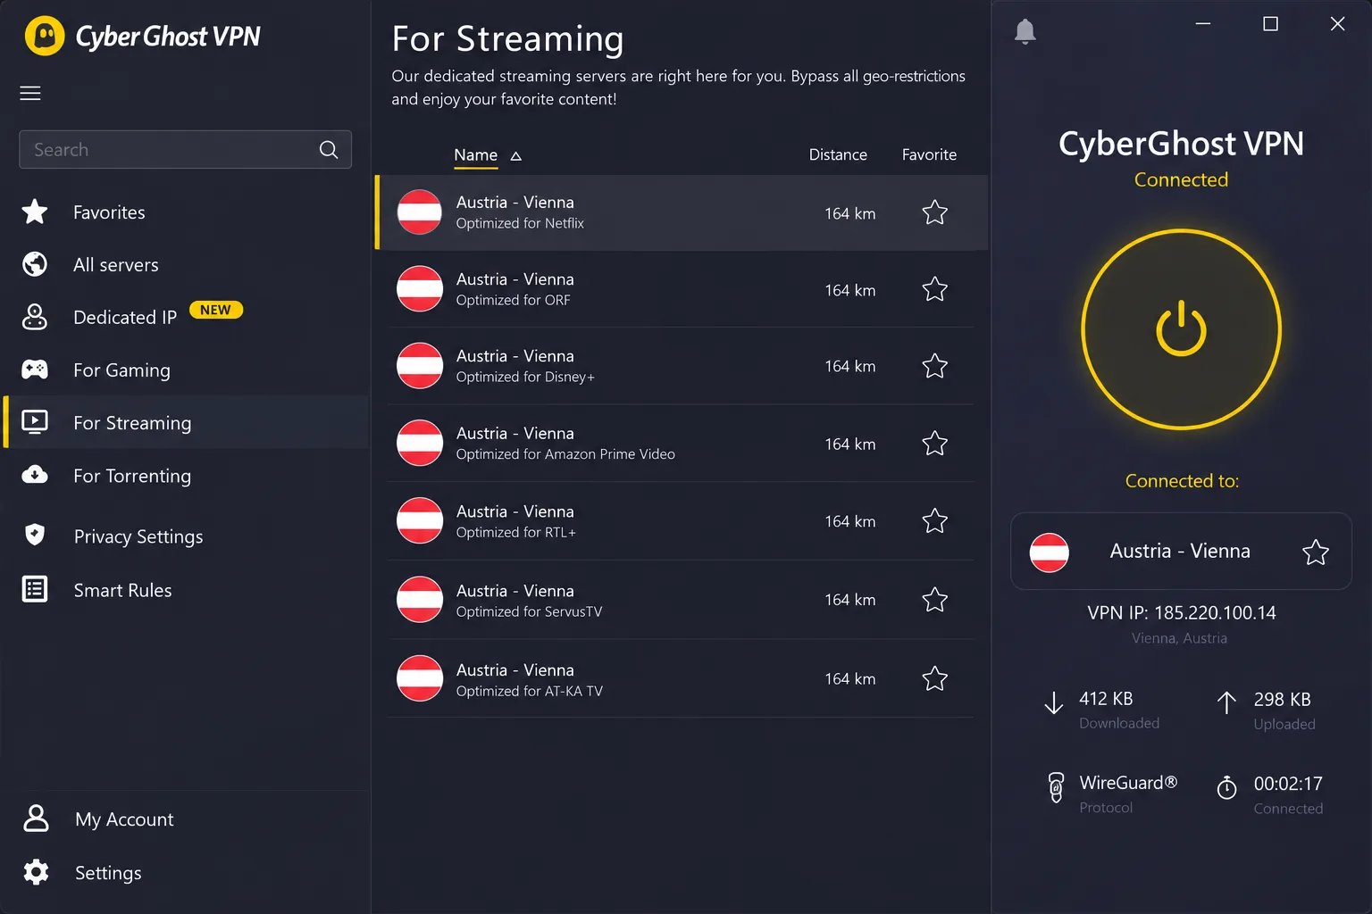This screenshot has height=914, width=1372.
Task: Open the For Streaming section
Action: click(186, 422)
